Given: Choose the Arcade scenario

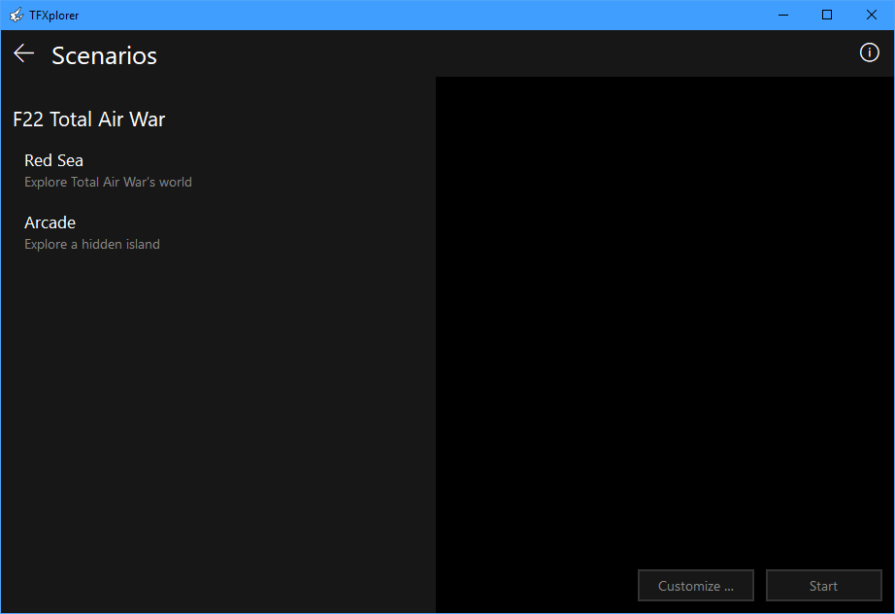Looking at the screenshot, I should click(x=50, y=223).
